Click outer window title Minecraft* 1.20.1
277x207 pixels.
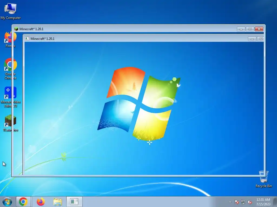tap(31, 29)
